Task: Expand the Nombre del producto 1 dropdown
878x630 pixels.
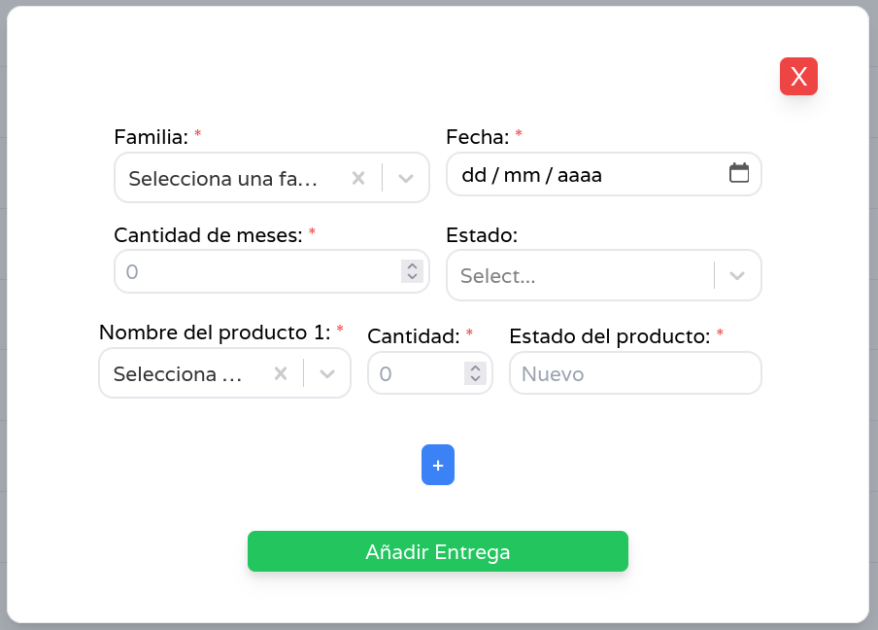Action: pyautogui.click(x=327, y=373)
